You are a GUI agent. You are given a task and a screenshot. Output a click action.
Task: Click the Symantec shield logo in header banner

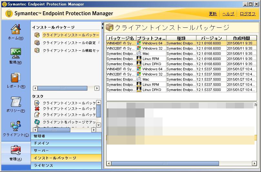[x=9, y=14]
